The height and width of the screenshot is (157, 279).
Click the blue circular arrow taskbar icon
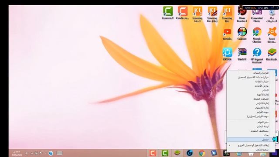190,153
